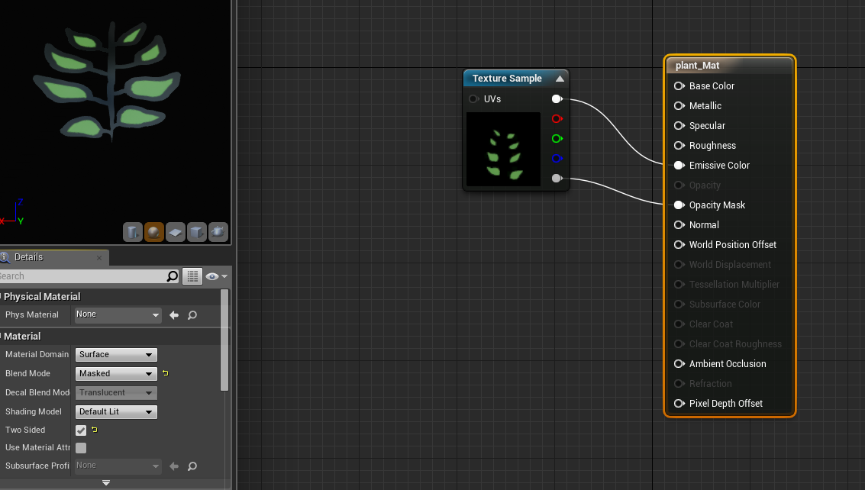The width and height of the screenshot is (865, 490).
Task: Close the Details tab
Action: [x=99, y=258]
